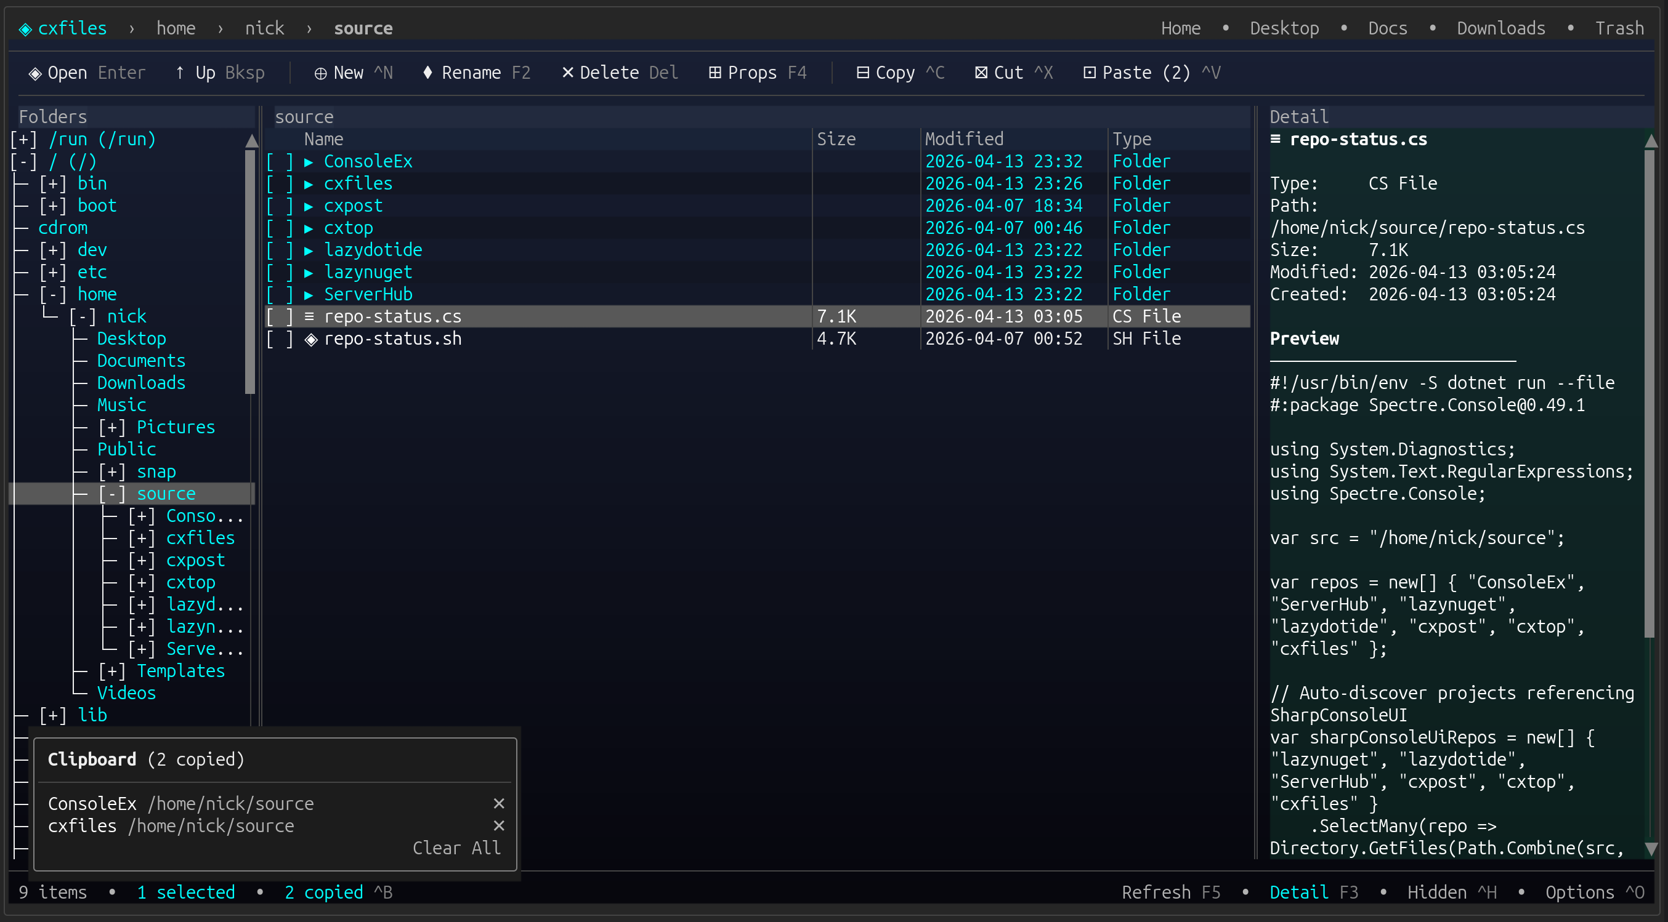Expand the Pictures folder in tree
The height and width of the screenshot is (922, 1668).
111,428
